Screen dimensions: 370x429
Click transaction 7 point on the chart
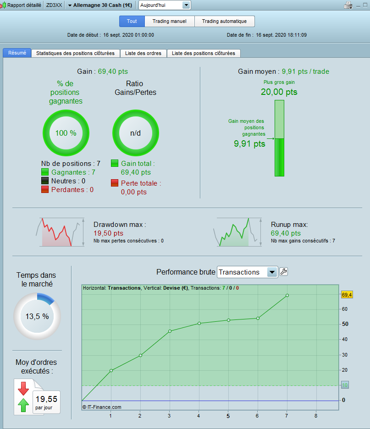[287, 296]
